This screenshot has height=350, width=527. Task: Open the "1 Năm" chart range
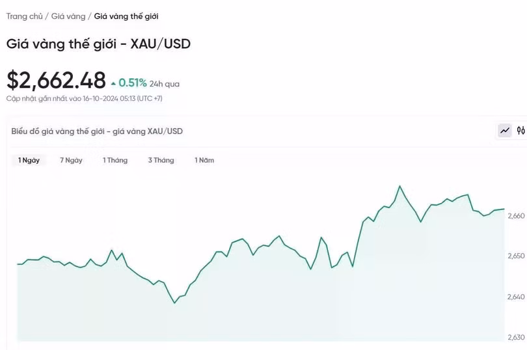(204, 160)
